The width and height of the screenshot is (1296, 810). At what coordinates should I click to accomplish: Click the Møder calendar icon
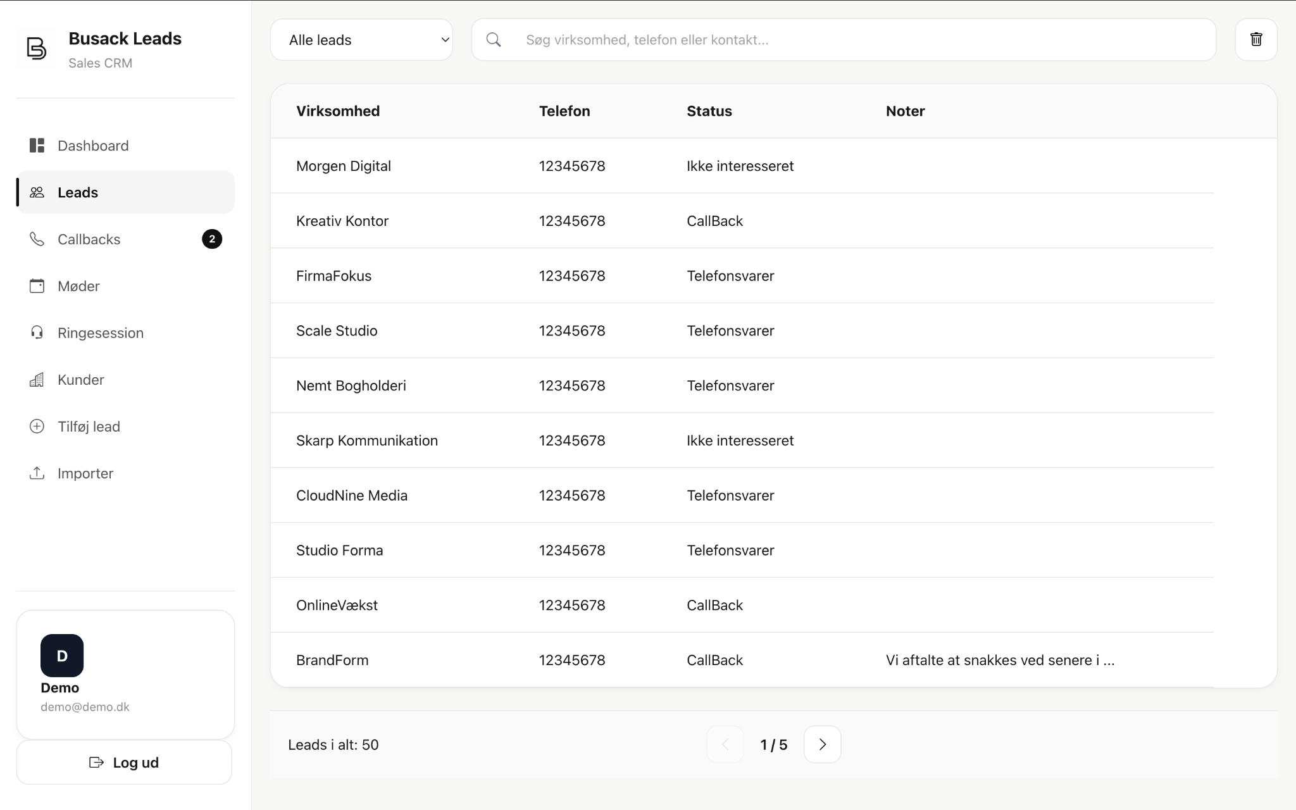point(37,286)
